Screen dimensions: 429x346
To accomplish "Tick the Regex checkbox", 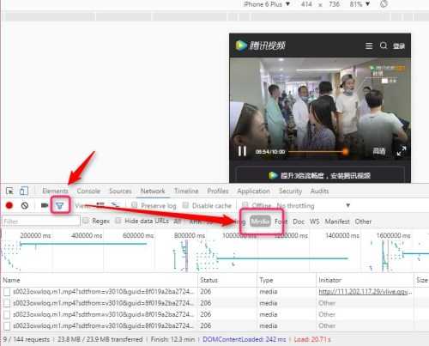I will [85, 221].
